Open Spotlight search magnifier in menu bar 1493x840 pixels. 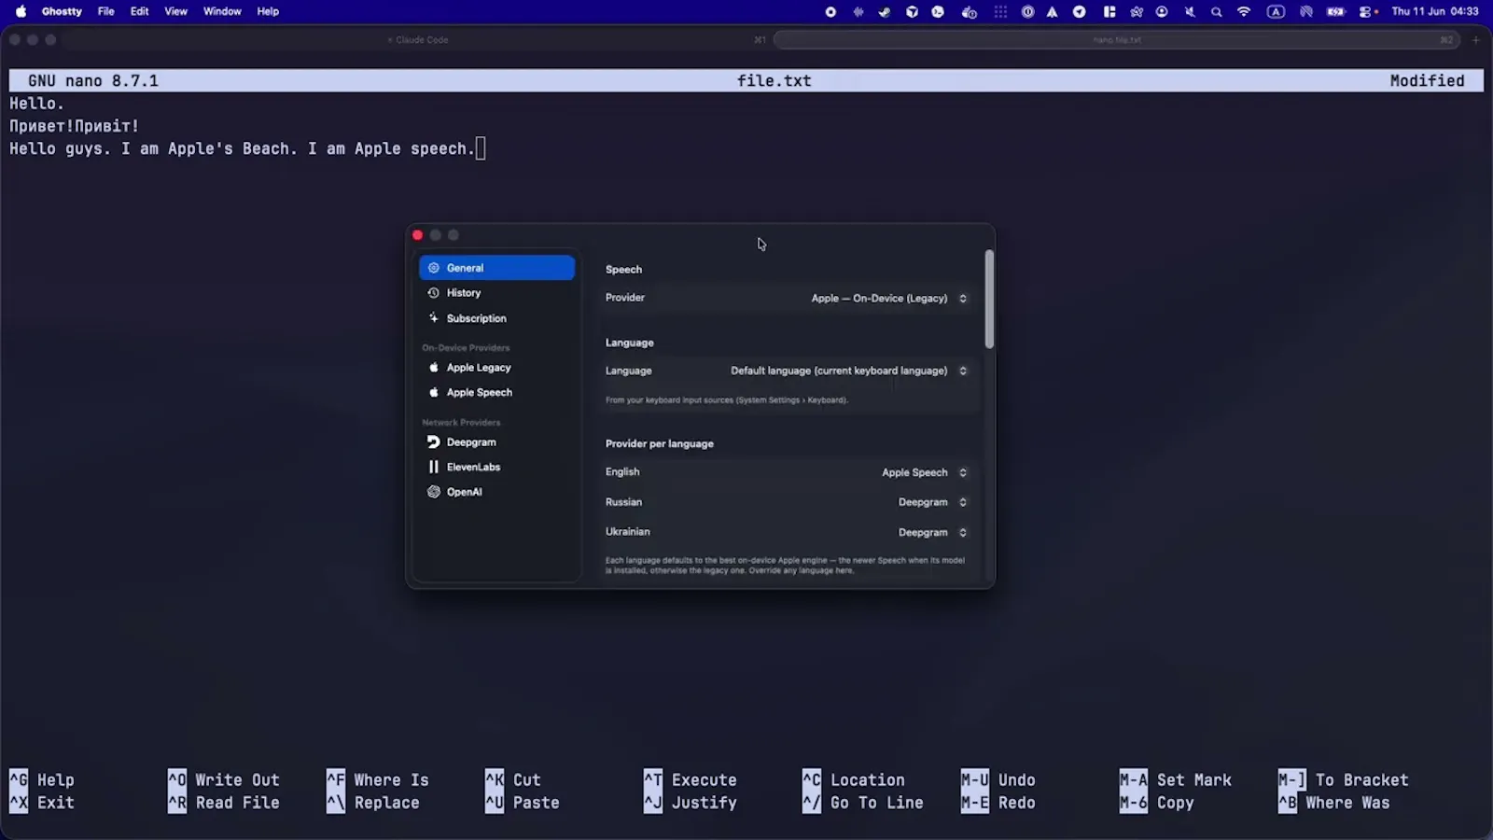tap(1217, 12)
